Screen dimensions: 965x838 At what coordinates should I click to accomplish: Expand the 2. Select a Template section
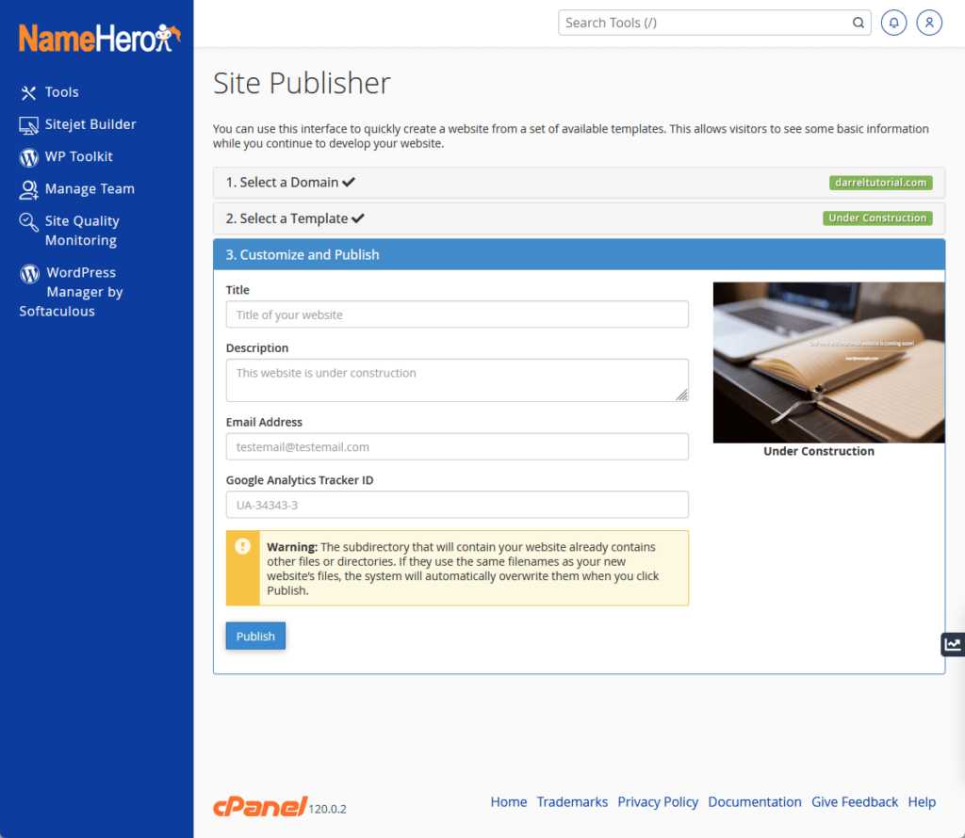point(580,218)
